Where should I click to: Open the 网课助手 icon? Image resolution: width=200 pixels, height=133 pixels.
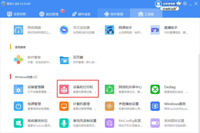(109, 30)
